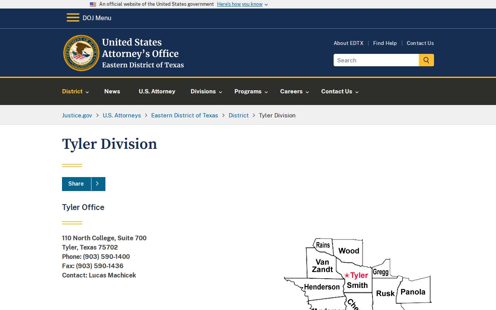The width and height of the screenshot is (496, 310).
Task: Click the Share button
Action: 84,184
